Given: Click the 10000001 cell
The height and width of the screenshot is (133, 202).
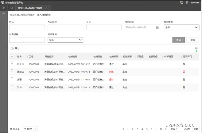Looking at the screenshot, I should (34, 64).
